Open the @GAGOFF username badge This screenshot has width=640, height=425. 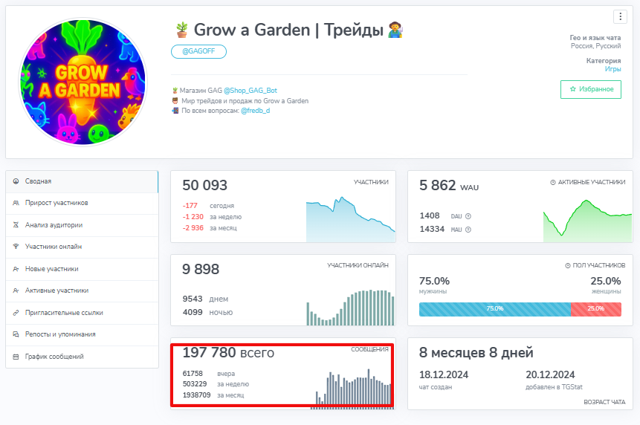(198, 52)
